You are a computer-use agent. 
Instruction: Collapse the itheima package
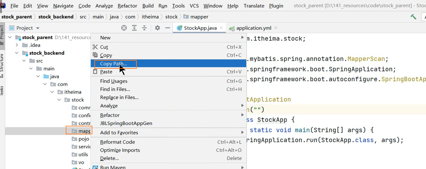[52, 92]
